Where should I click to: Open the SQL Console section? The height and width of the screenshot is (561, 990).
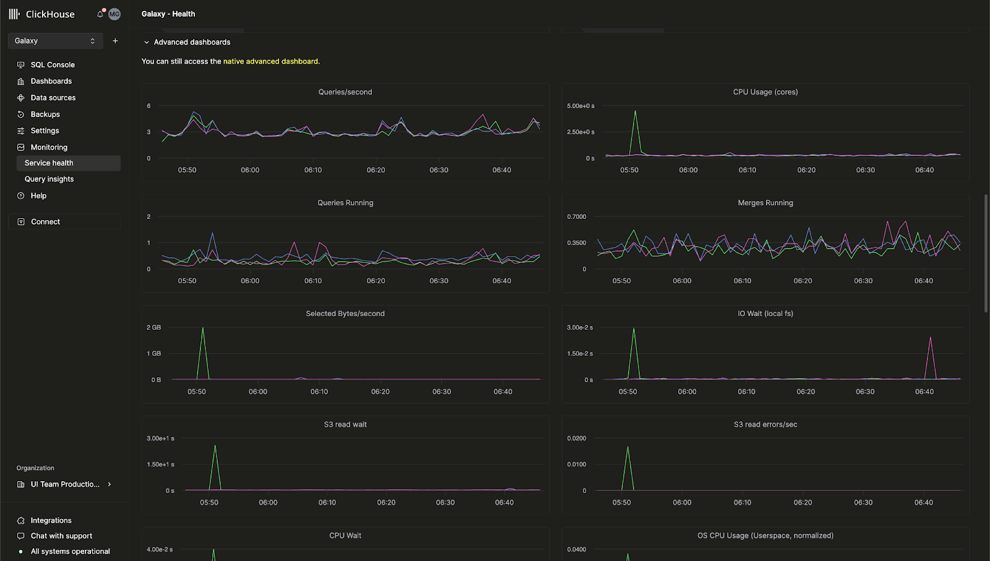pyautogui.click(x=53, y=64)
